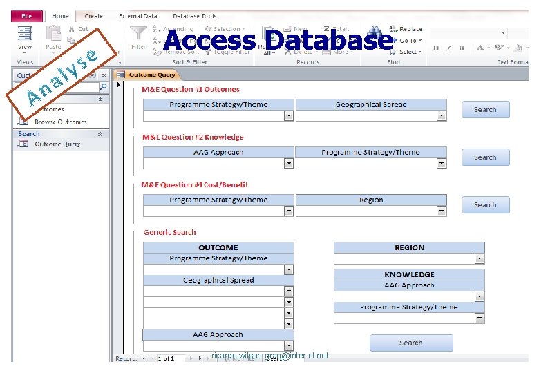Open Region dropdown under Cost/Benefit question

click(442, 211)
